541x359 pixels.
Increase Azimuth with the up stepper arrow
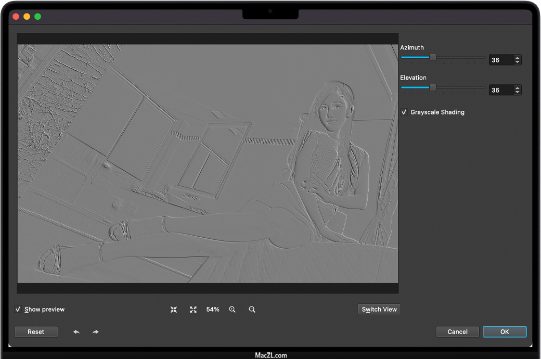click(517, 58)
